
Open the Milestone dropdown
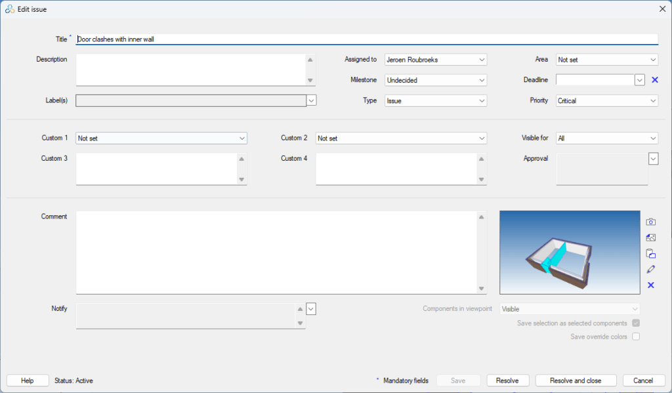click(436, 80)
